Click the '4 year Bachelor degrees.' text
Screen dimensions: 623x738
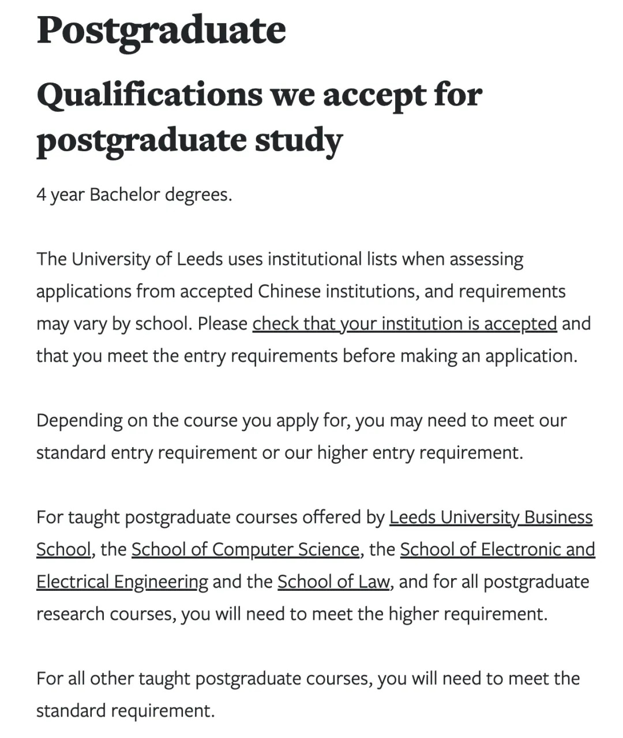tap(134, 195)
